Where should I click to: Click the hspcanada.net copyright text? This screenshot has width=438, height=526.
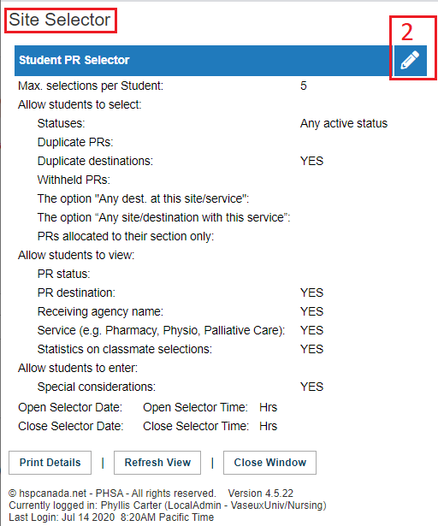[x=112, y=493]
